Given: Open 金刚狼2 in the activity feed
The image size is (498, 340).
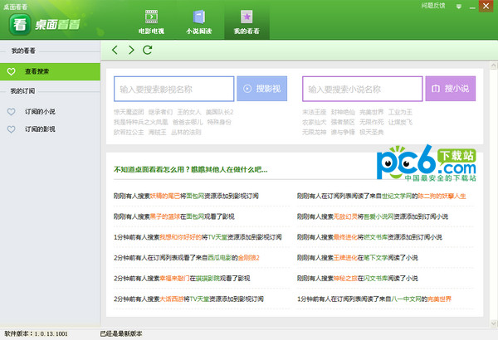Looking at the screenshot, I should tap(249, 257).
